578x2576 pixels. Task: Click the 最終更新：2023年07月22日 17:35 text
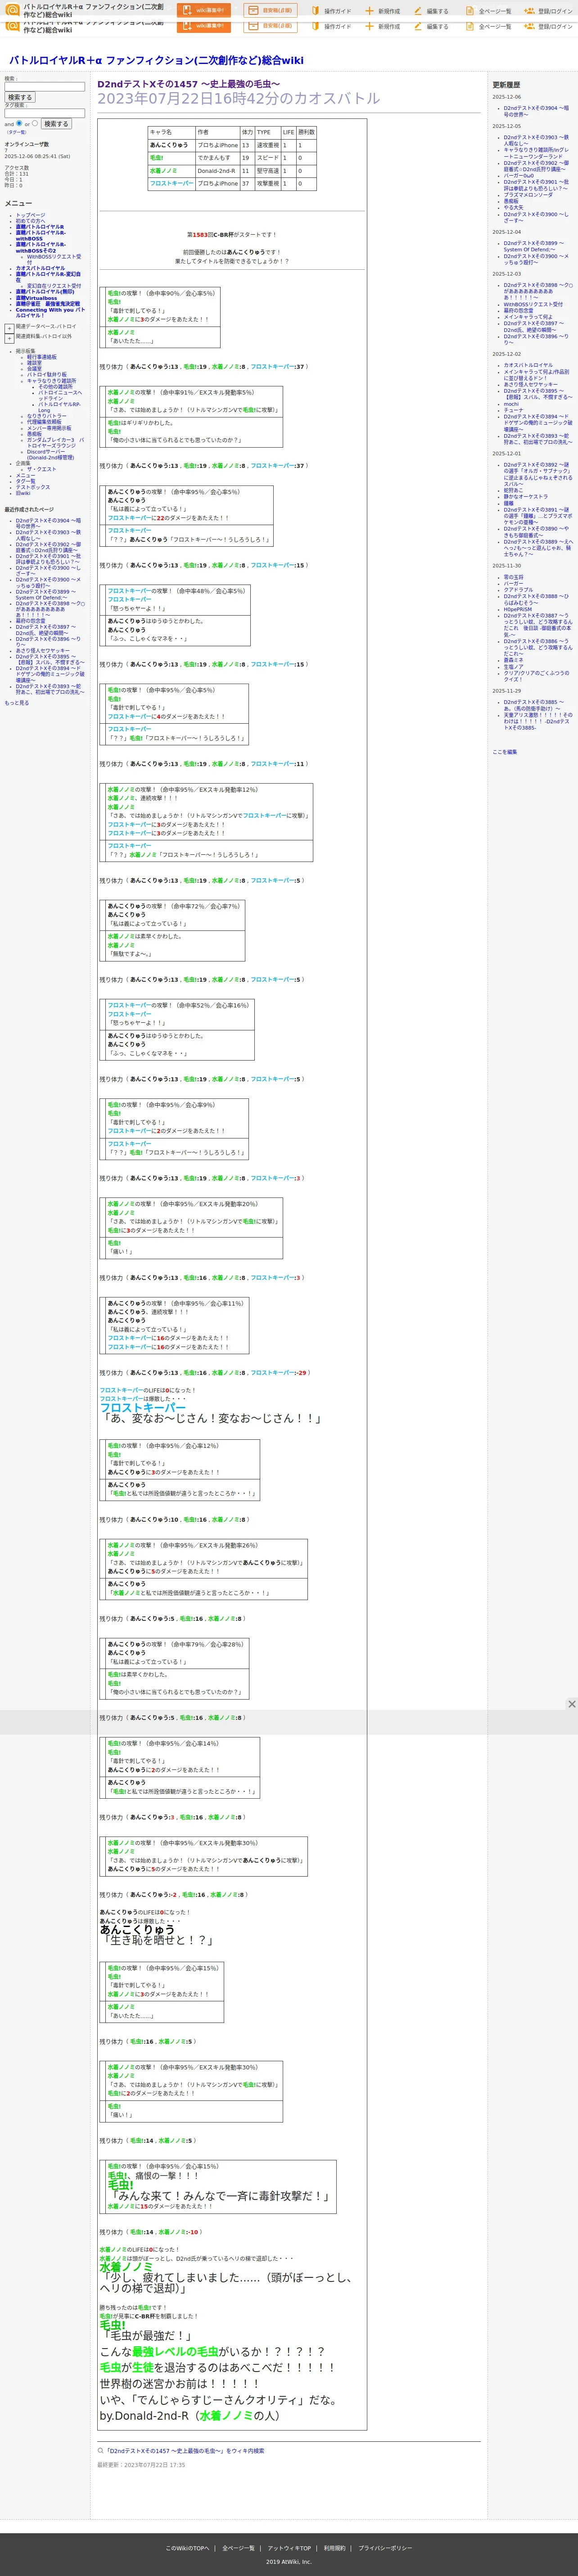pyautogui.click(x=141, y=2465)
